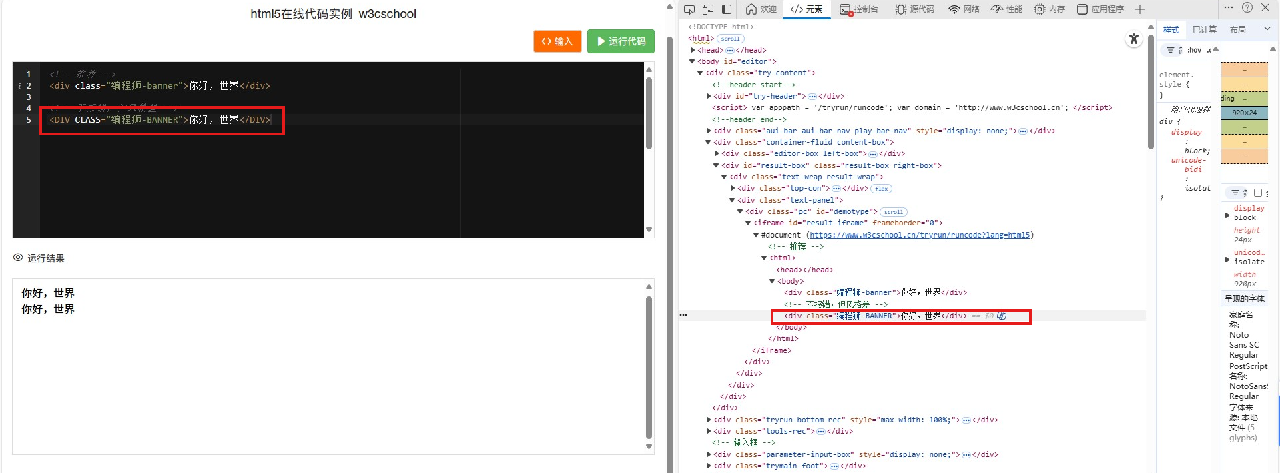
Task: Toggle device emulation icon in DevTools
Action: (x=708, y=9)
